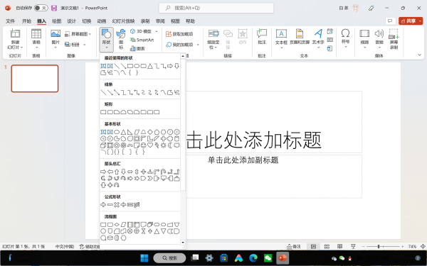Toggle the Notes (备注) pane in status bar

click(294, 246)
